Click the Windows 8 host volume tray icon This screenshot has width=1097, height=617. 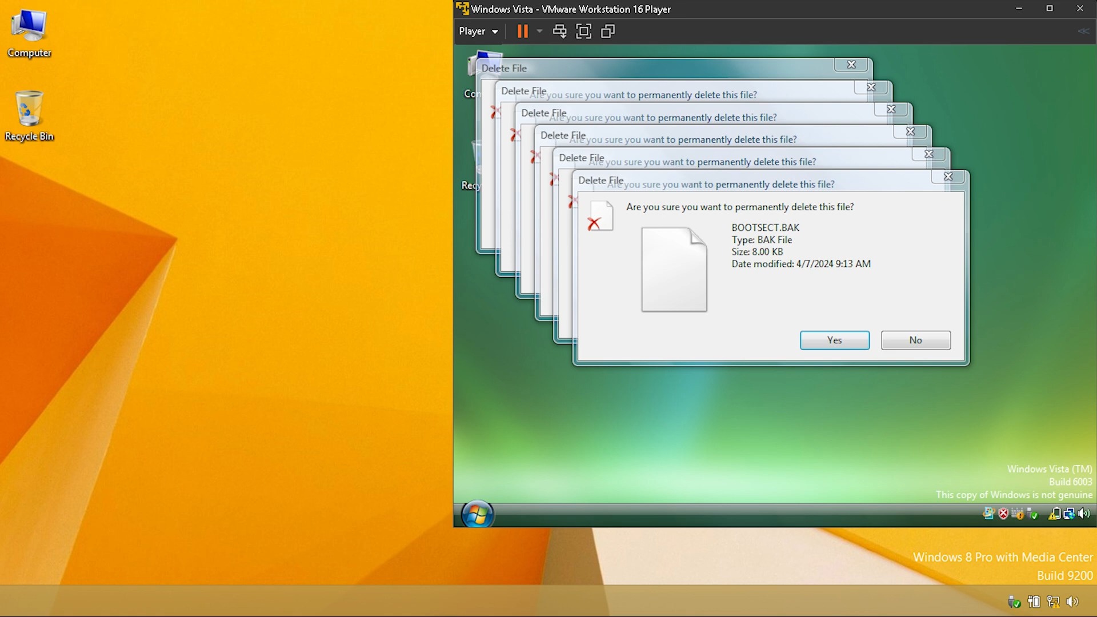[x=1072, y=602]
